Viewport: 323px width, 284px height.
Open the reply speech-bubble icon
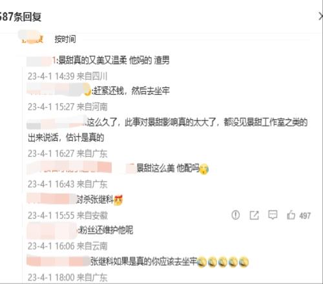click(273, 215)
